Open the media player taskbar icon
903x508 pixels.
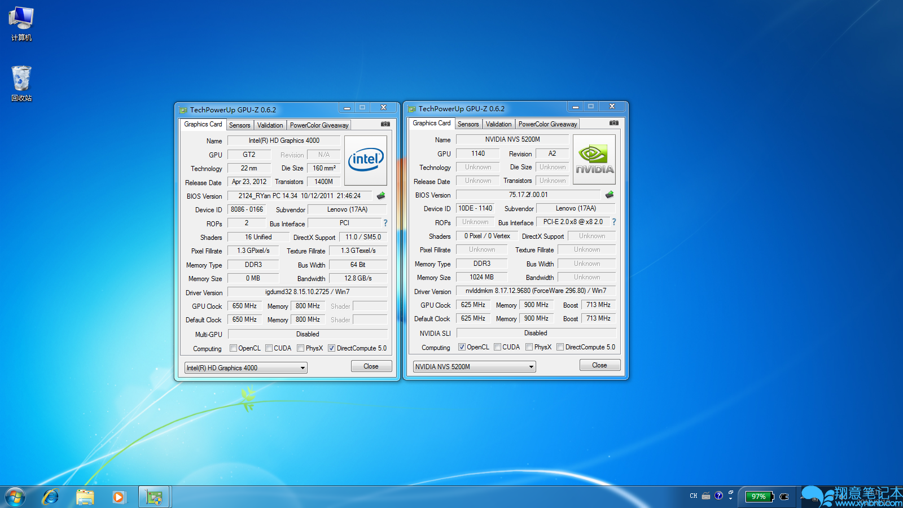pyautogui.click(x=119, y=497)
